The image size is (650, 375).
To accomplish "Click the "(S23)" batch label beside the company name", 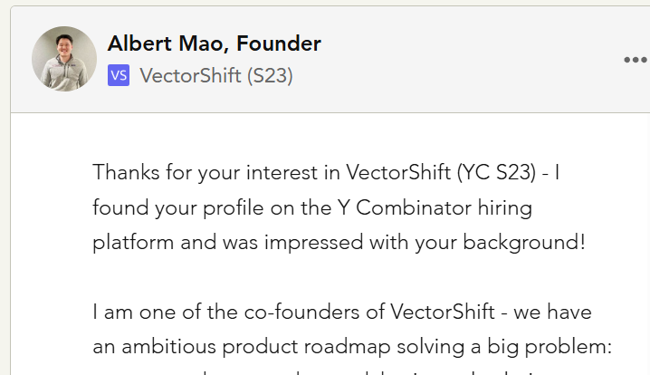I will (270, 75).
